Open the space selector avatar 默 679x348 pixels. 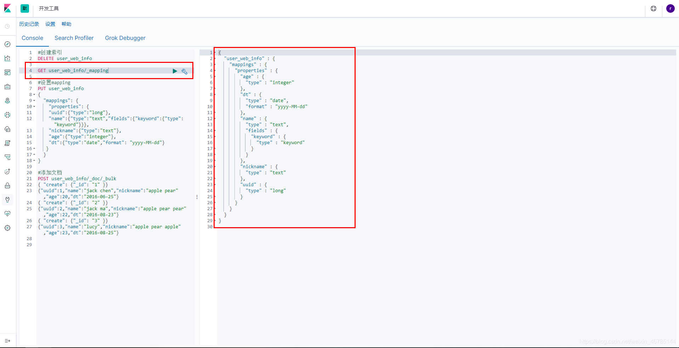tap(25, 8)
